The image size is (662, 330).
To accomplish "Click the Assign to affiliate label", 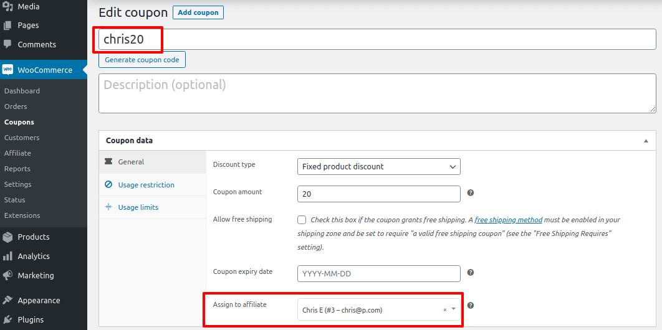I will coord(240,304).
